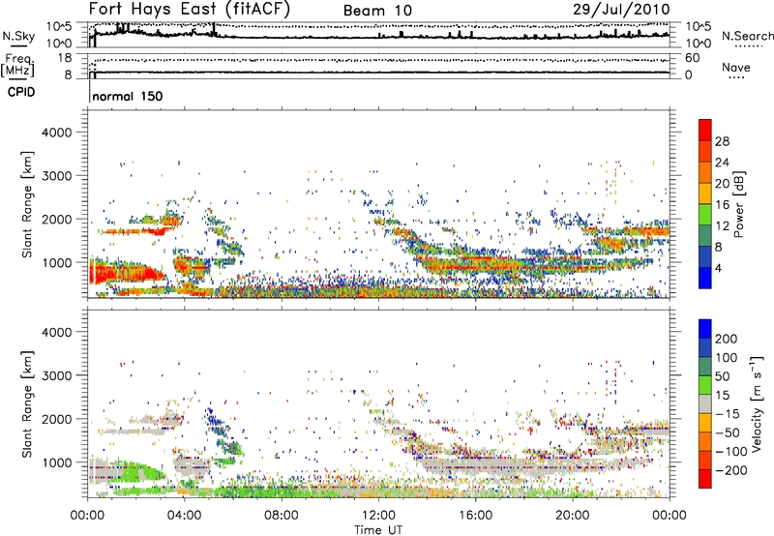This screenshot has height=536, width=774.
Task: Click the "08:00" time axis tick label
Action: (x=282, y=516)
